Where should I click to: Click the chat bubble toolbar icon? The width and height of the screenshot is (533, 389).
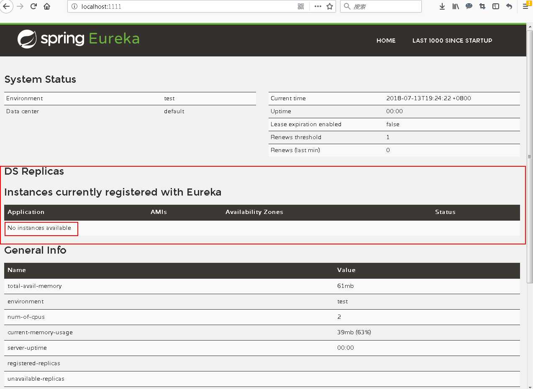tap(469, 6)
